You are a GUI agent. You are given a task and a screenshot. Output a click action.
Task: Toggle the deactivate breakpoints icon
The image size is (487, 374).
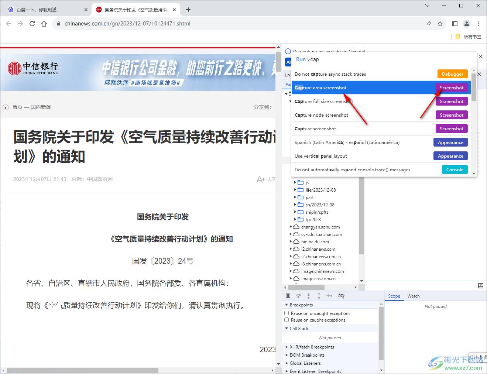[342, 296]
